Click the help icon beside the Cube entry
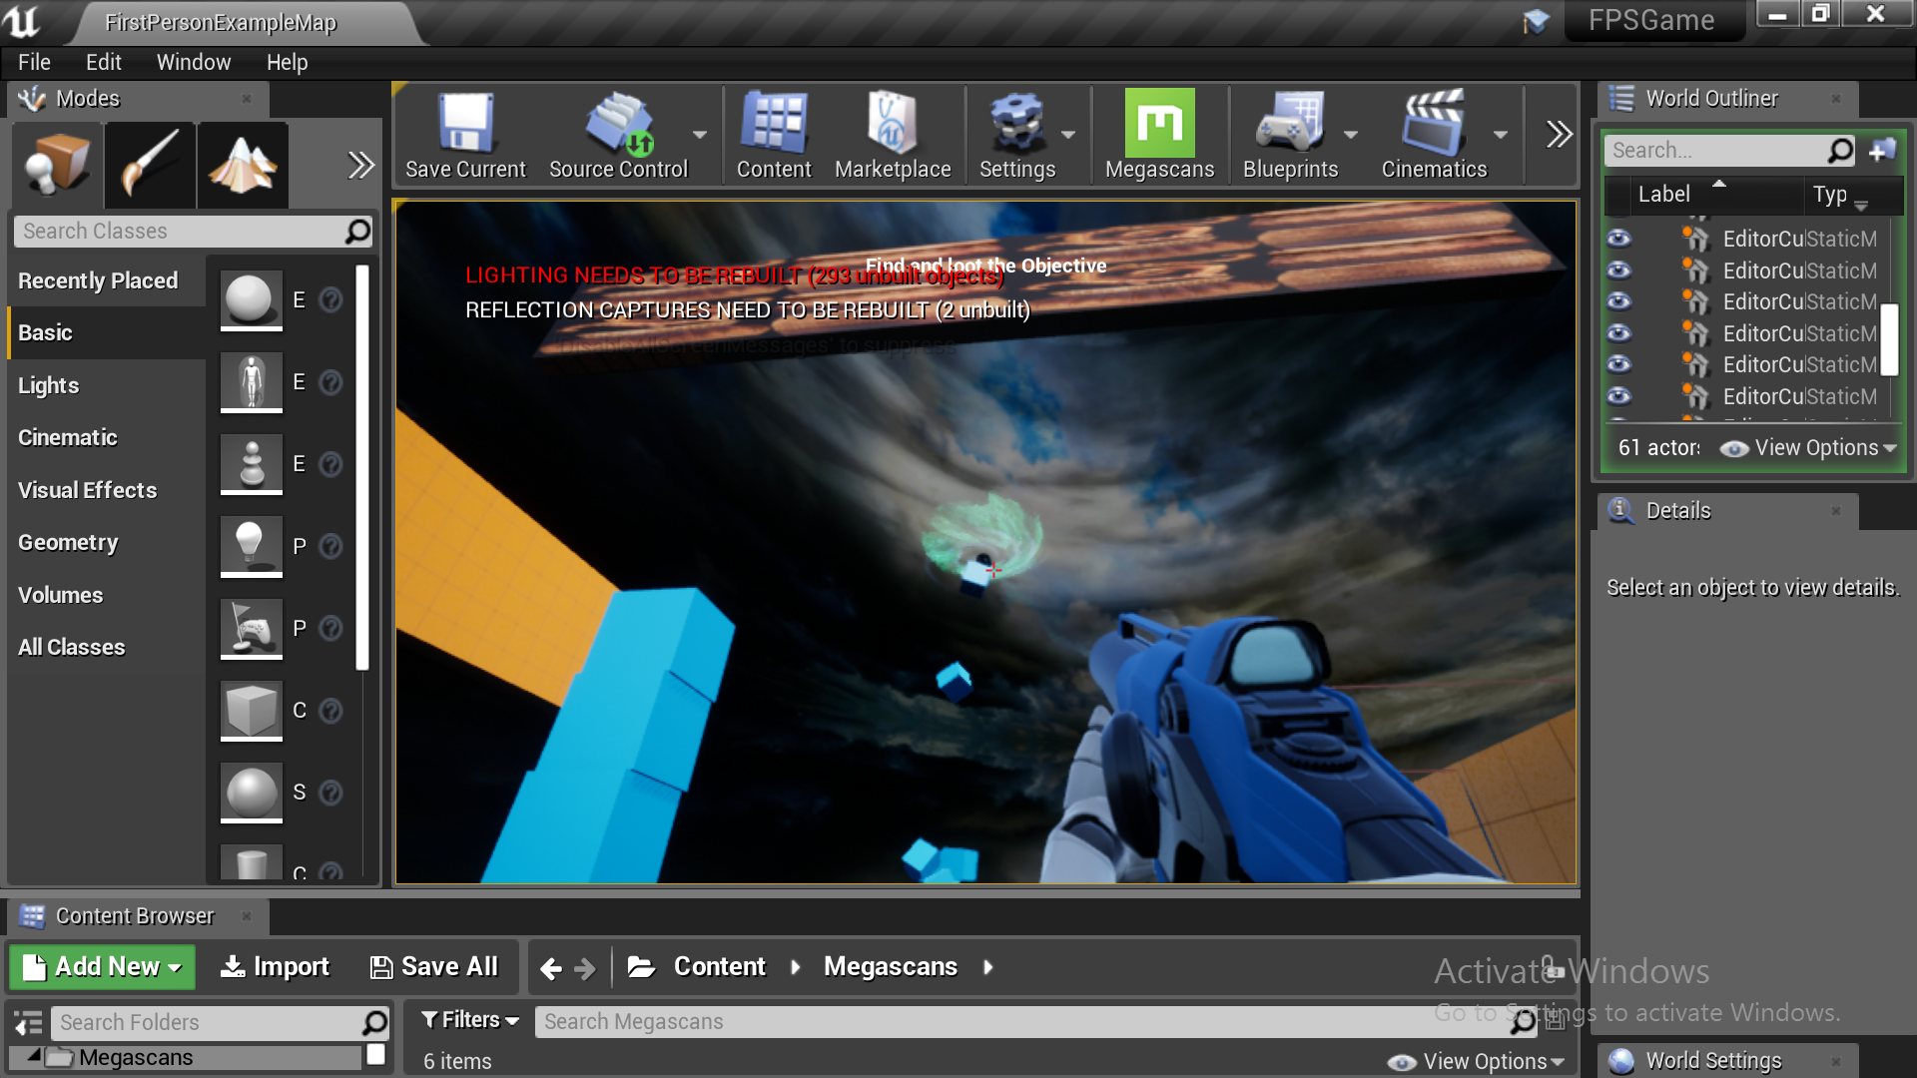1917x1078 pixels. 331,710
